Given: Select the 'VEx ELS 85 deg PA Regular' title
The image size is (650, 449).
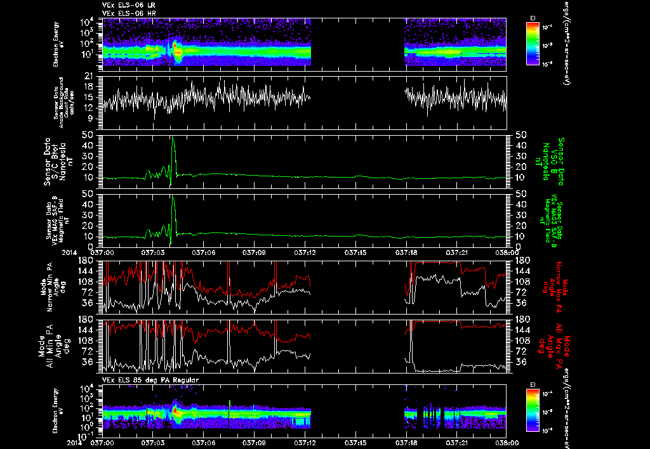Looking at the screenshot, I should coord(150,380).
